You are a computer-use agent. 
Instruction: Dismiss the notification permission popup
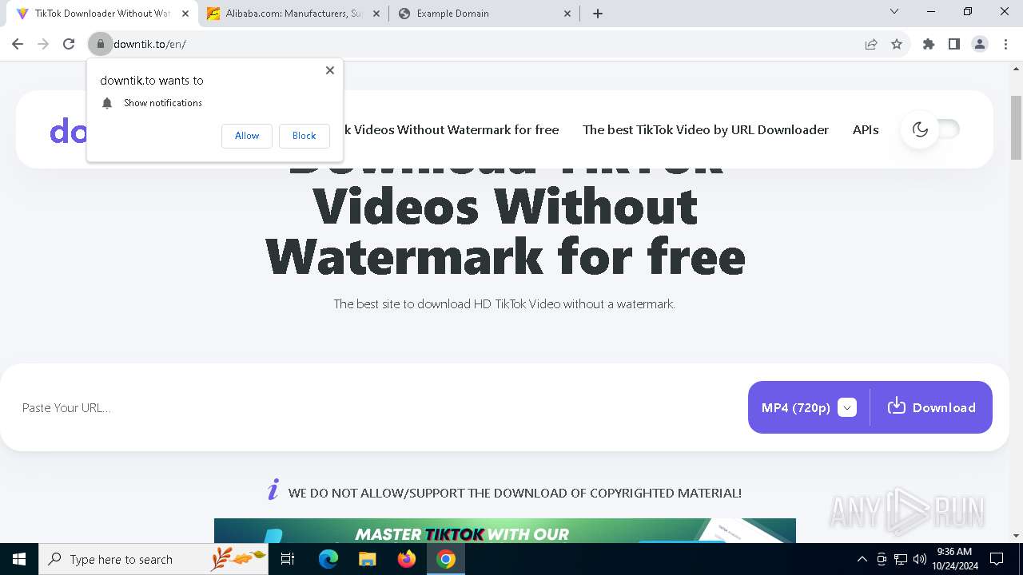(x=329, y=70)
